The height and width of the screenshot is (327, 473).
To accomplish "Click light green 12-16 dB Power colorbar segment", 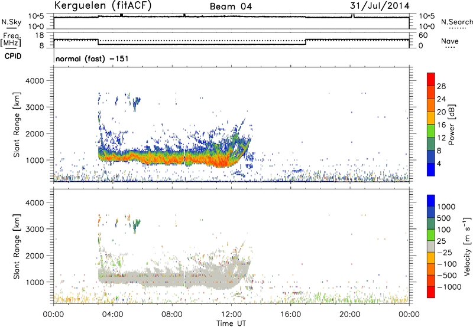I will pos(431,131).
